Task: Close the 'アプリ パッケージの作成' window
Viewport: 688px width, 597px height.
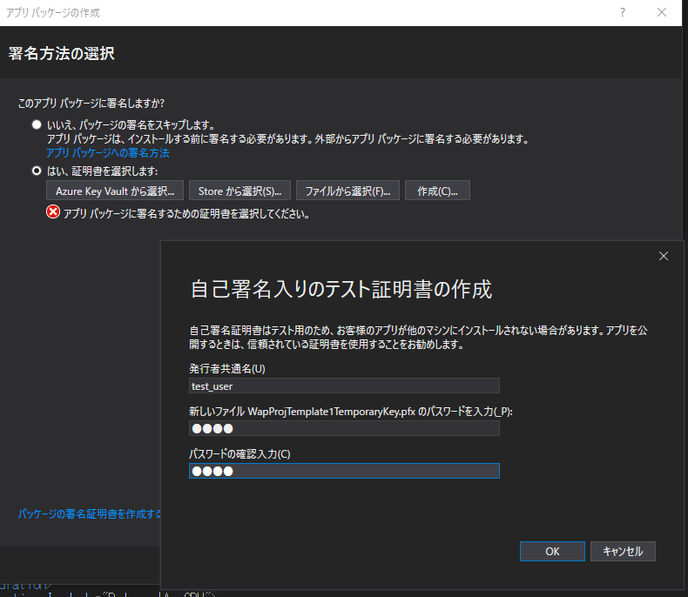Action: tap(662, 12)
